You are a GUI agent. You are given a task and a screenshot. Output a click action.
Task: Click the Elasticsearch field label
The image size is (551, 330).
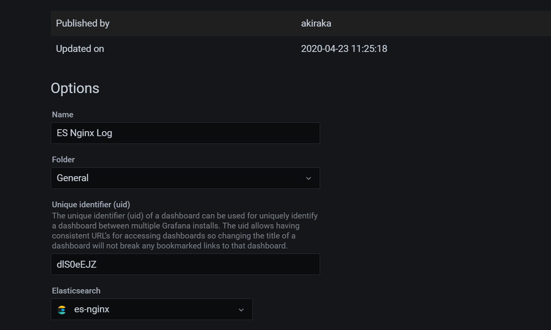[76, 291]
